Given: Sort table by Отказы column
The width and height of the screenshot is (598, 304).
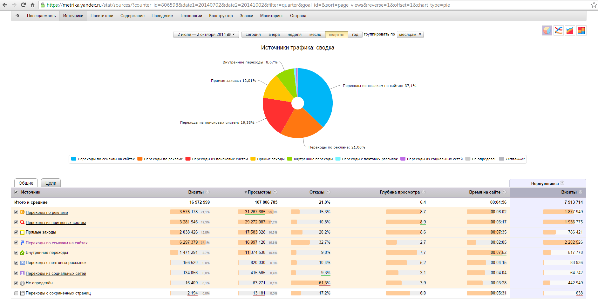Looking at the screenshot, I should click(x=317, y=192).
